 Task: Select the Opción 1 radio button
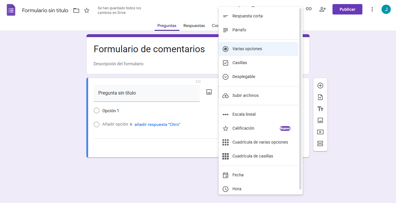[97, 110]
